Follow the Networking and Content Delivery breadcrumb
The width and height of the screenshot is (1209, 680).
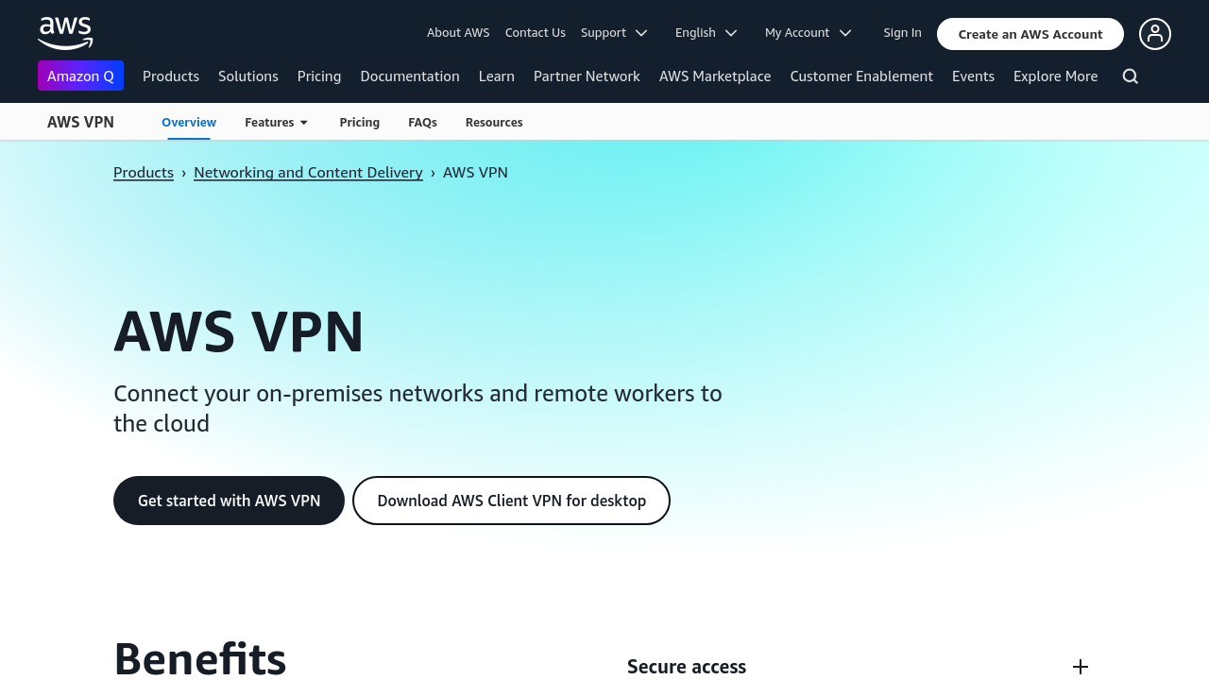[308, 173]
